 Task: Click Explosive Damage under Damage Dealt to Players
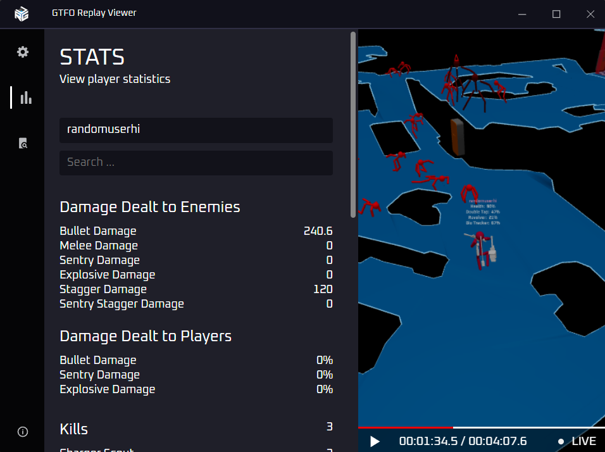tap(107, 389)
